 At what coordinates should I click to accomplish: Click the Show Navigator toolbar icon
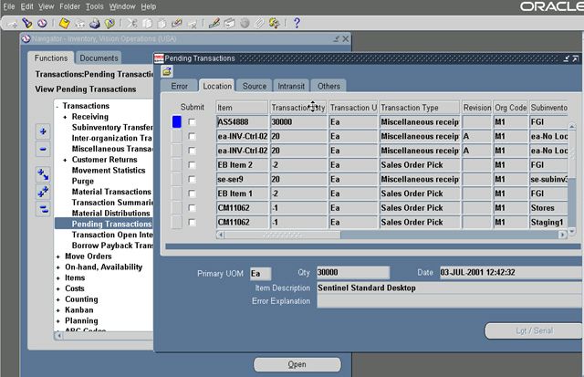point(42,23)
